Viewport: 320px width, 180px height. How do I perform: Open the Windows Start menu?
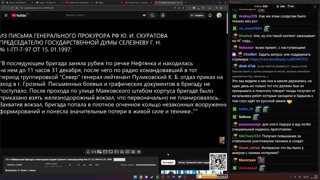click(x=135, y=177)
